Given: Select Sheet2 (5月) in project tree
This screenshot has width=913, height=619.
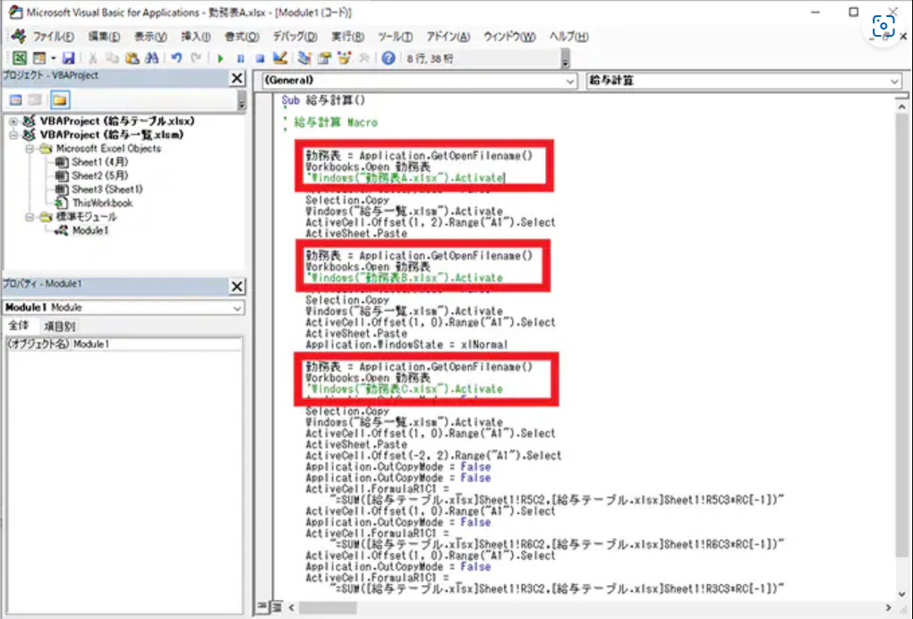Looking at the screenshot, I should (x=99, y=176).
